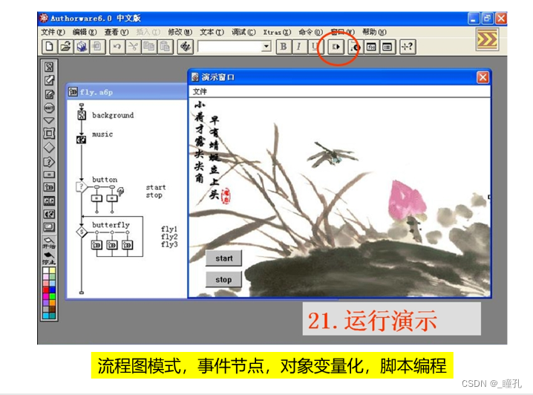Choose the yellow color swatch
Viewport: 533px width, 395px height.
tap(53, 271)
